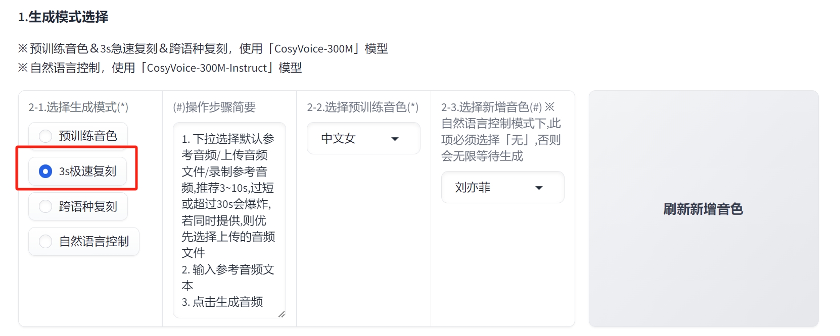Click the arrow icon beside 中文女
The width and height of the screenshot is (840, 336).
(x=395, y=139)
